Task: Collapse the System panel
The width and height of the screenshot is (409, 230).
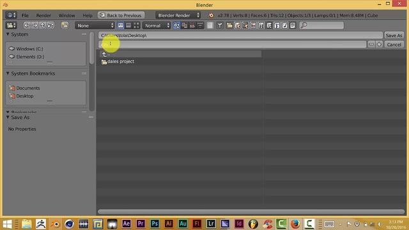Action: click(x=8, y=34)
